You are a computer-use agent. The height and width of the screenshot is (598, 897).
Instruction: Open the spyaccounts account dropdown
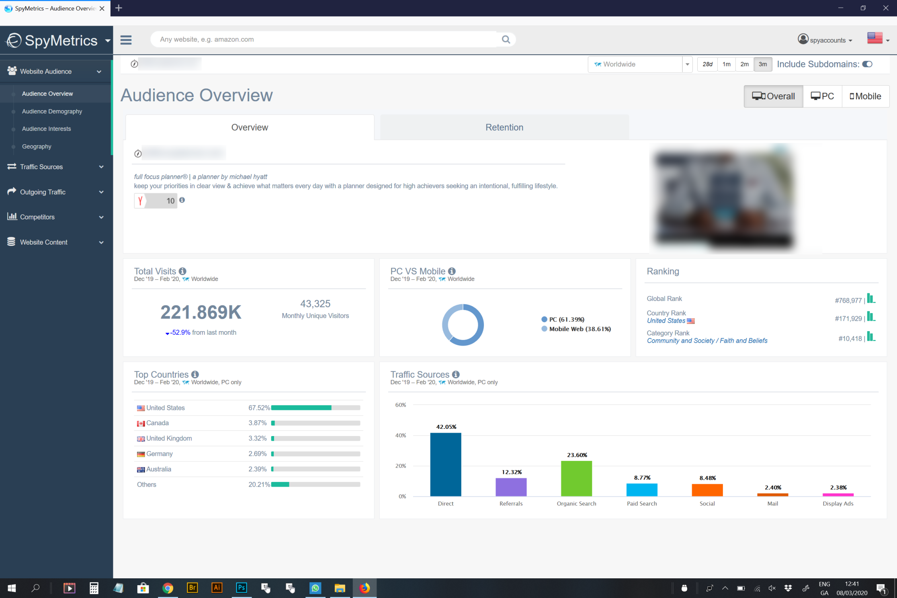(831, 40)
